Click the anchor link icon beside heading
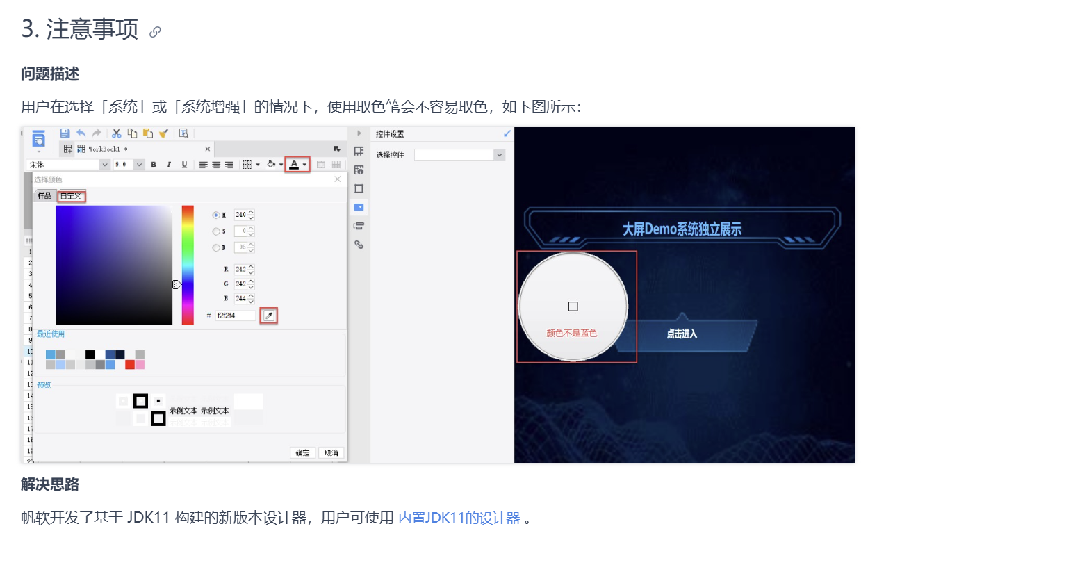The height and width of the screenshot is (565, 1082). point(155,31)
